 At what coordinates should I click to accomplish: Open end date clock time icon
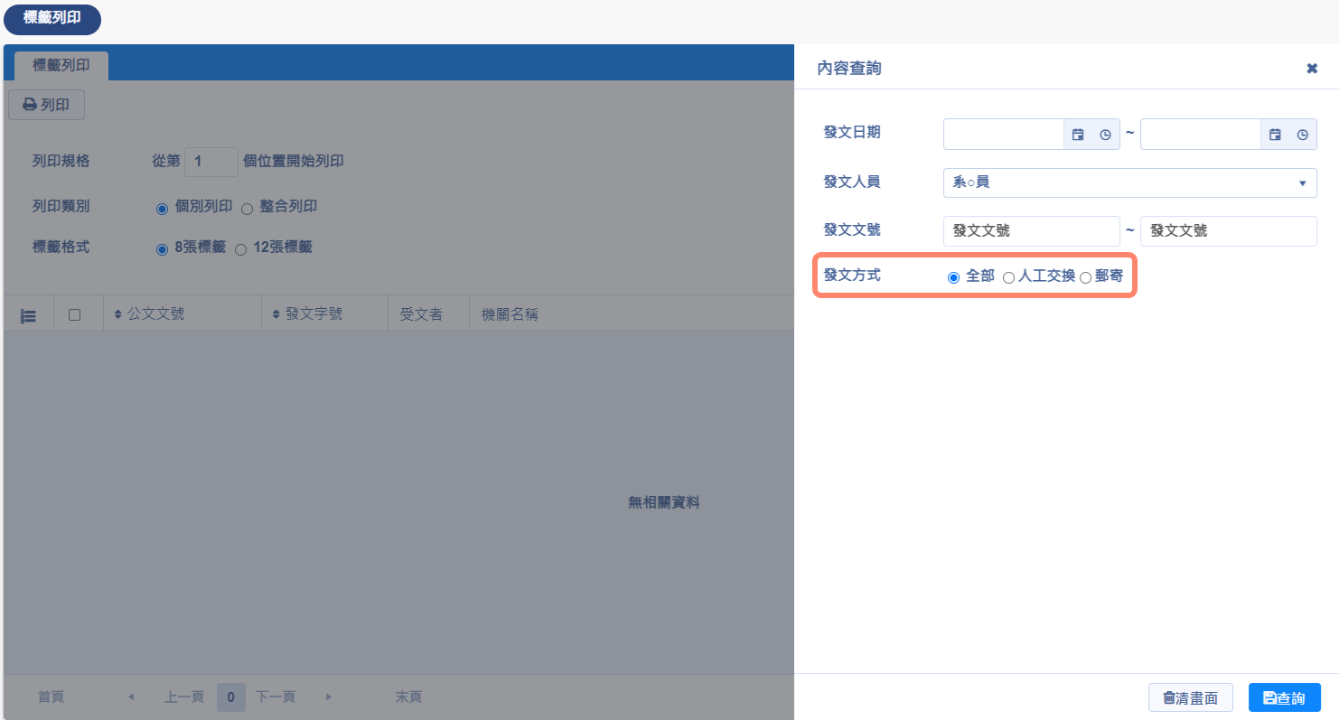click(1302, 135)
